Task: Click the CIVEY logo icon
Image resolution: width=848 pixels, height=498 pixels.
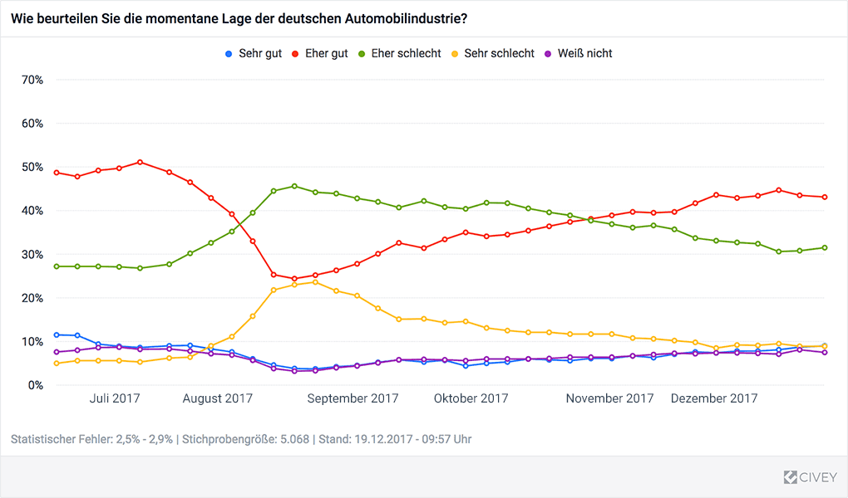Action: 791,477
